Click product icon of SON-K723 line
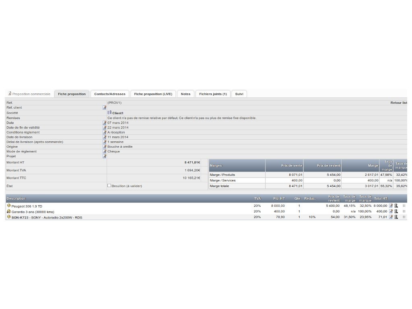Screen dimensions: 412x309 tap(9, 217)
